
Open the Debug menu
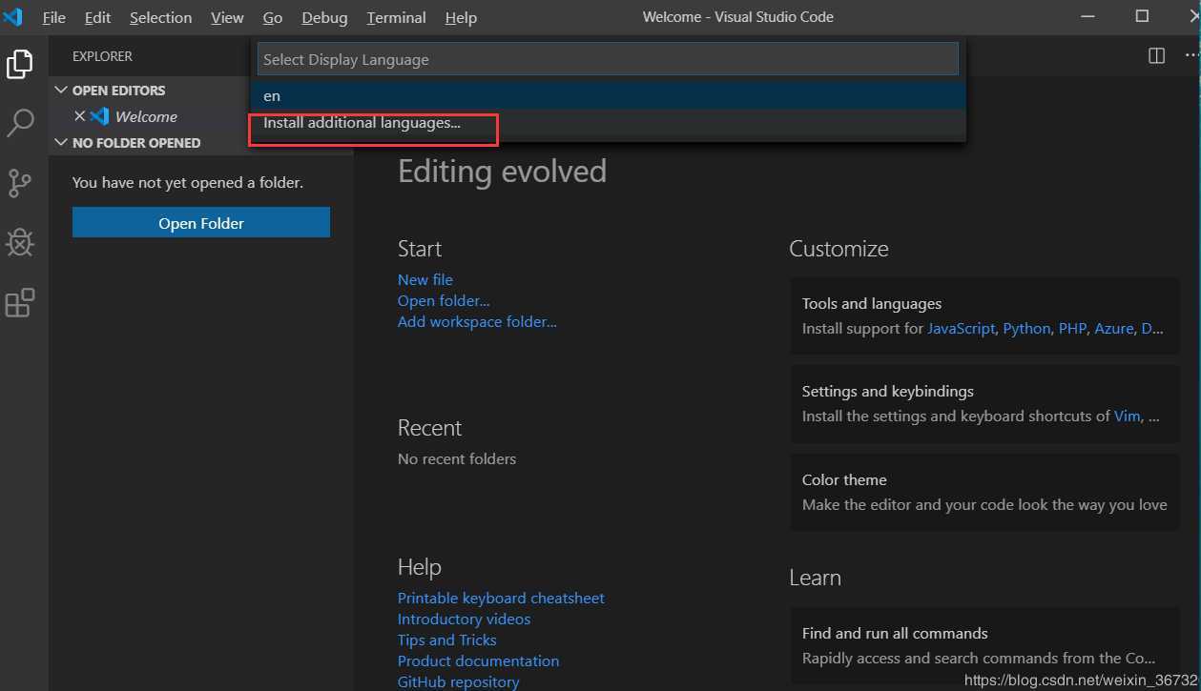pos(324,18)
